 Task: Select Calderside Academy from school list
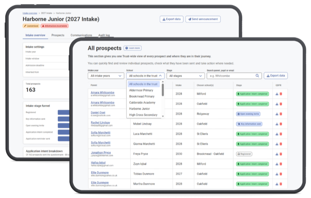[x=142, y=102]
